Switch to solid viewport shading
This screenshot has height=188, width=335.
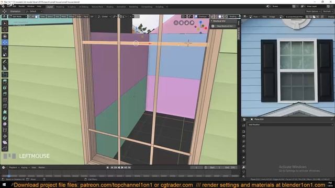pyautogui.click(x=220, y=17)
